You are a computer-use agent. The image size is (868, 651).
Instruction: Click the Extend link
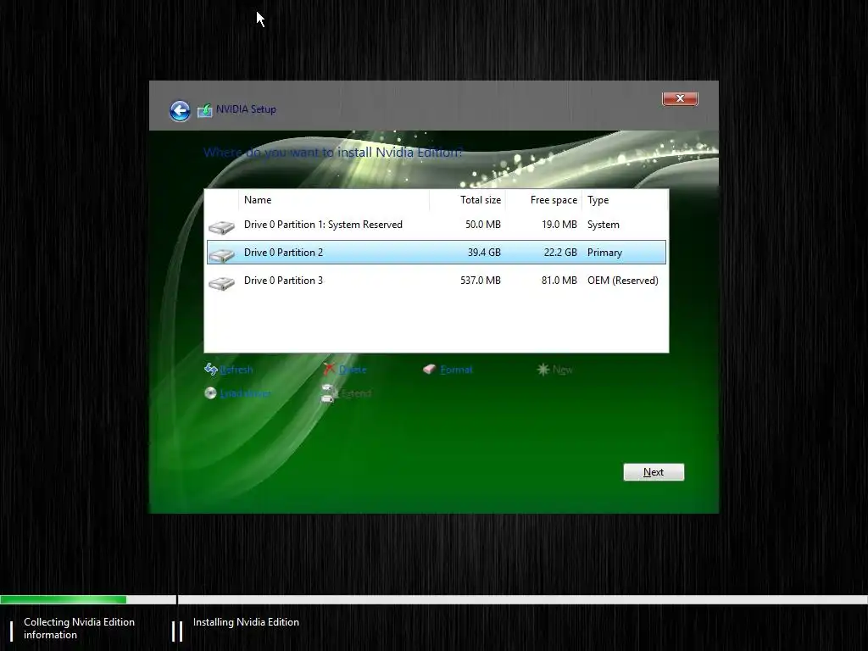point(355,393)
